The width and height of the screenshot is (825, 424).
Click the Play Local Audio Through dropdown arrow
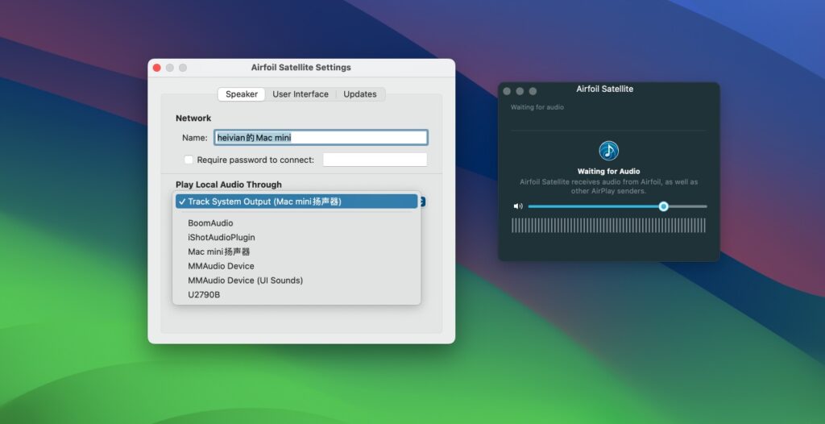[422, 202]
